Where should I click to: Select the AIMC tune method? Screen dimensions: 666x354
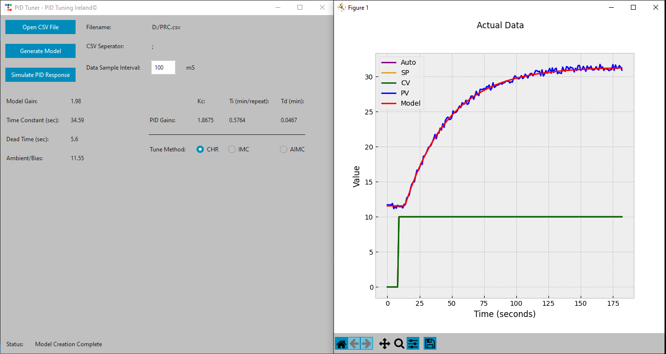tap(283, 149)
